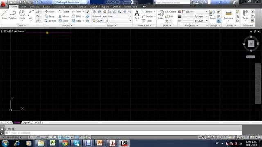
Task: Click the Mirror tool
Action: (64, 16)
